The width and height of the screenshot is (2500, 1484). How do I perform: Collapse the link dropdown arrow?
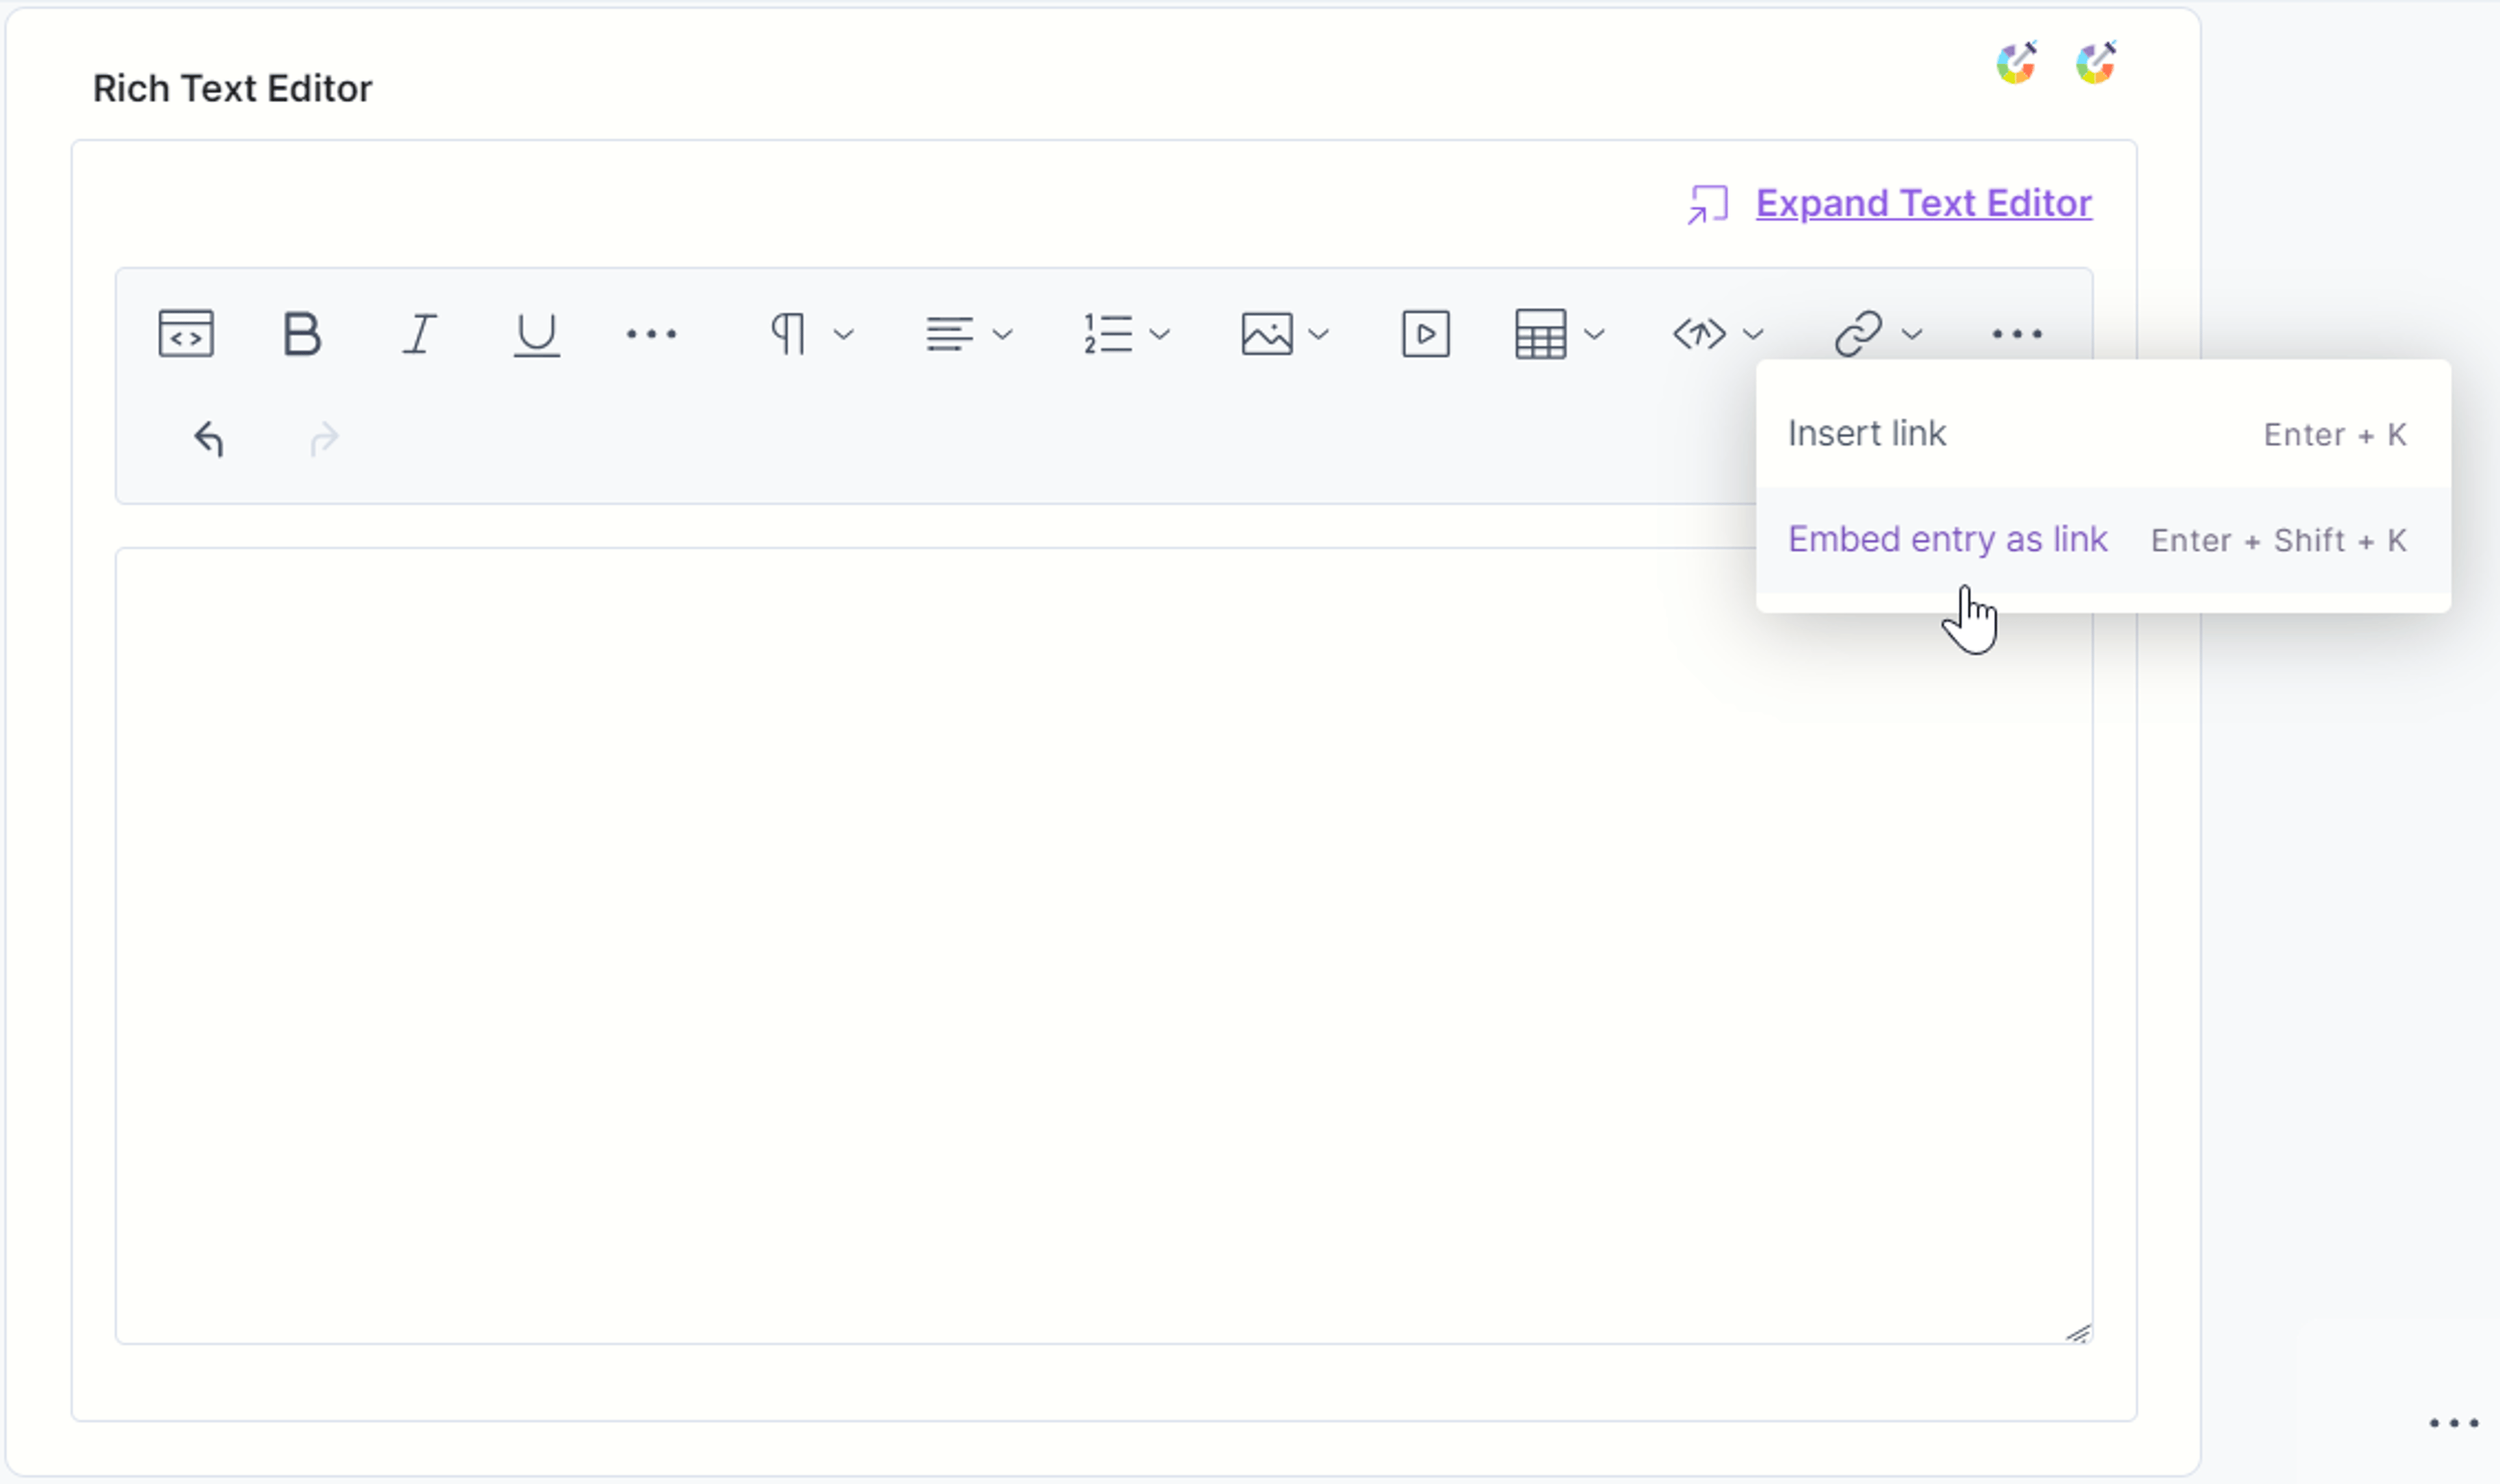click(1912, 334)
